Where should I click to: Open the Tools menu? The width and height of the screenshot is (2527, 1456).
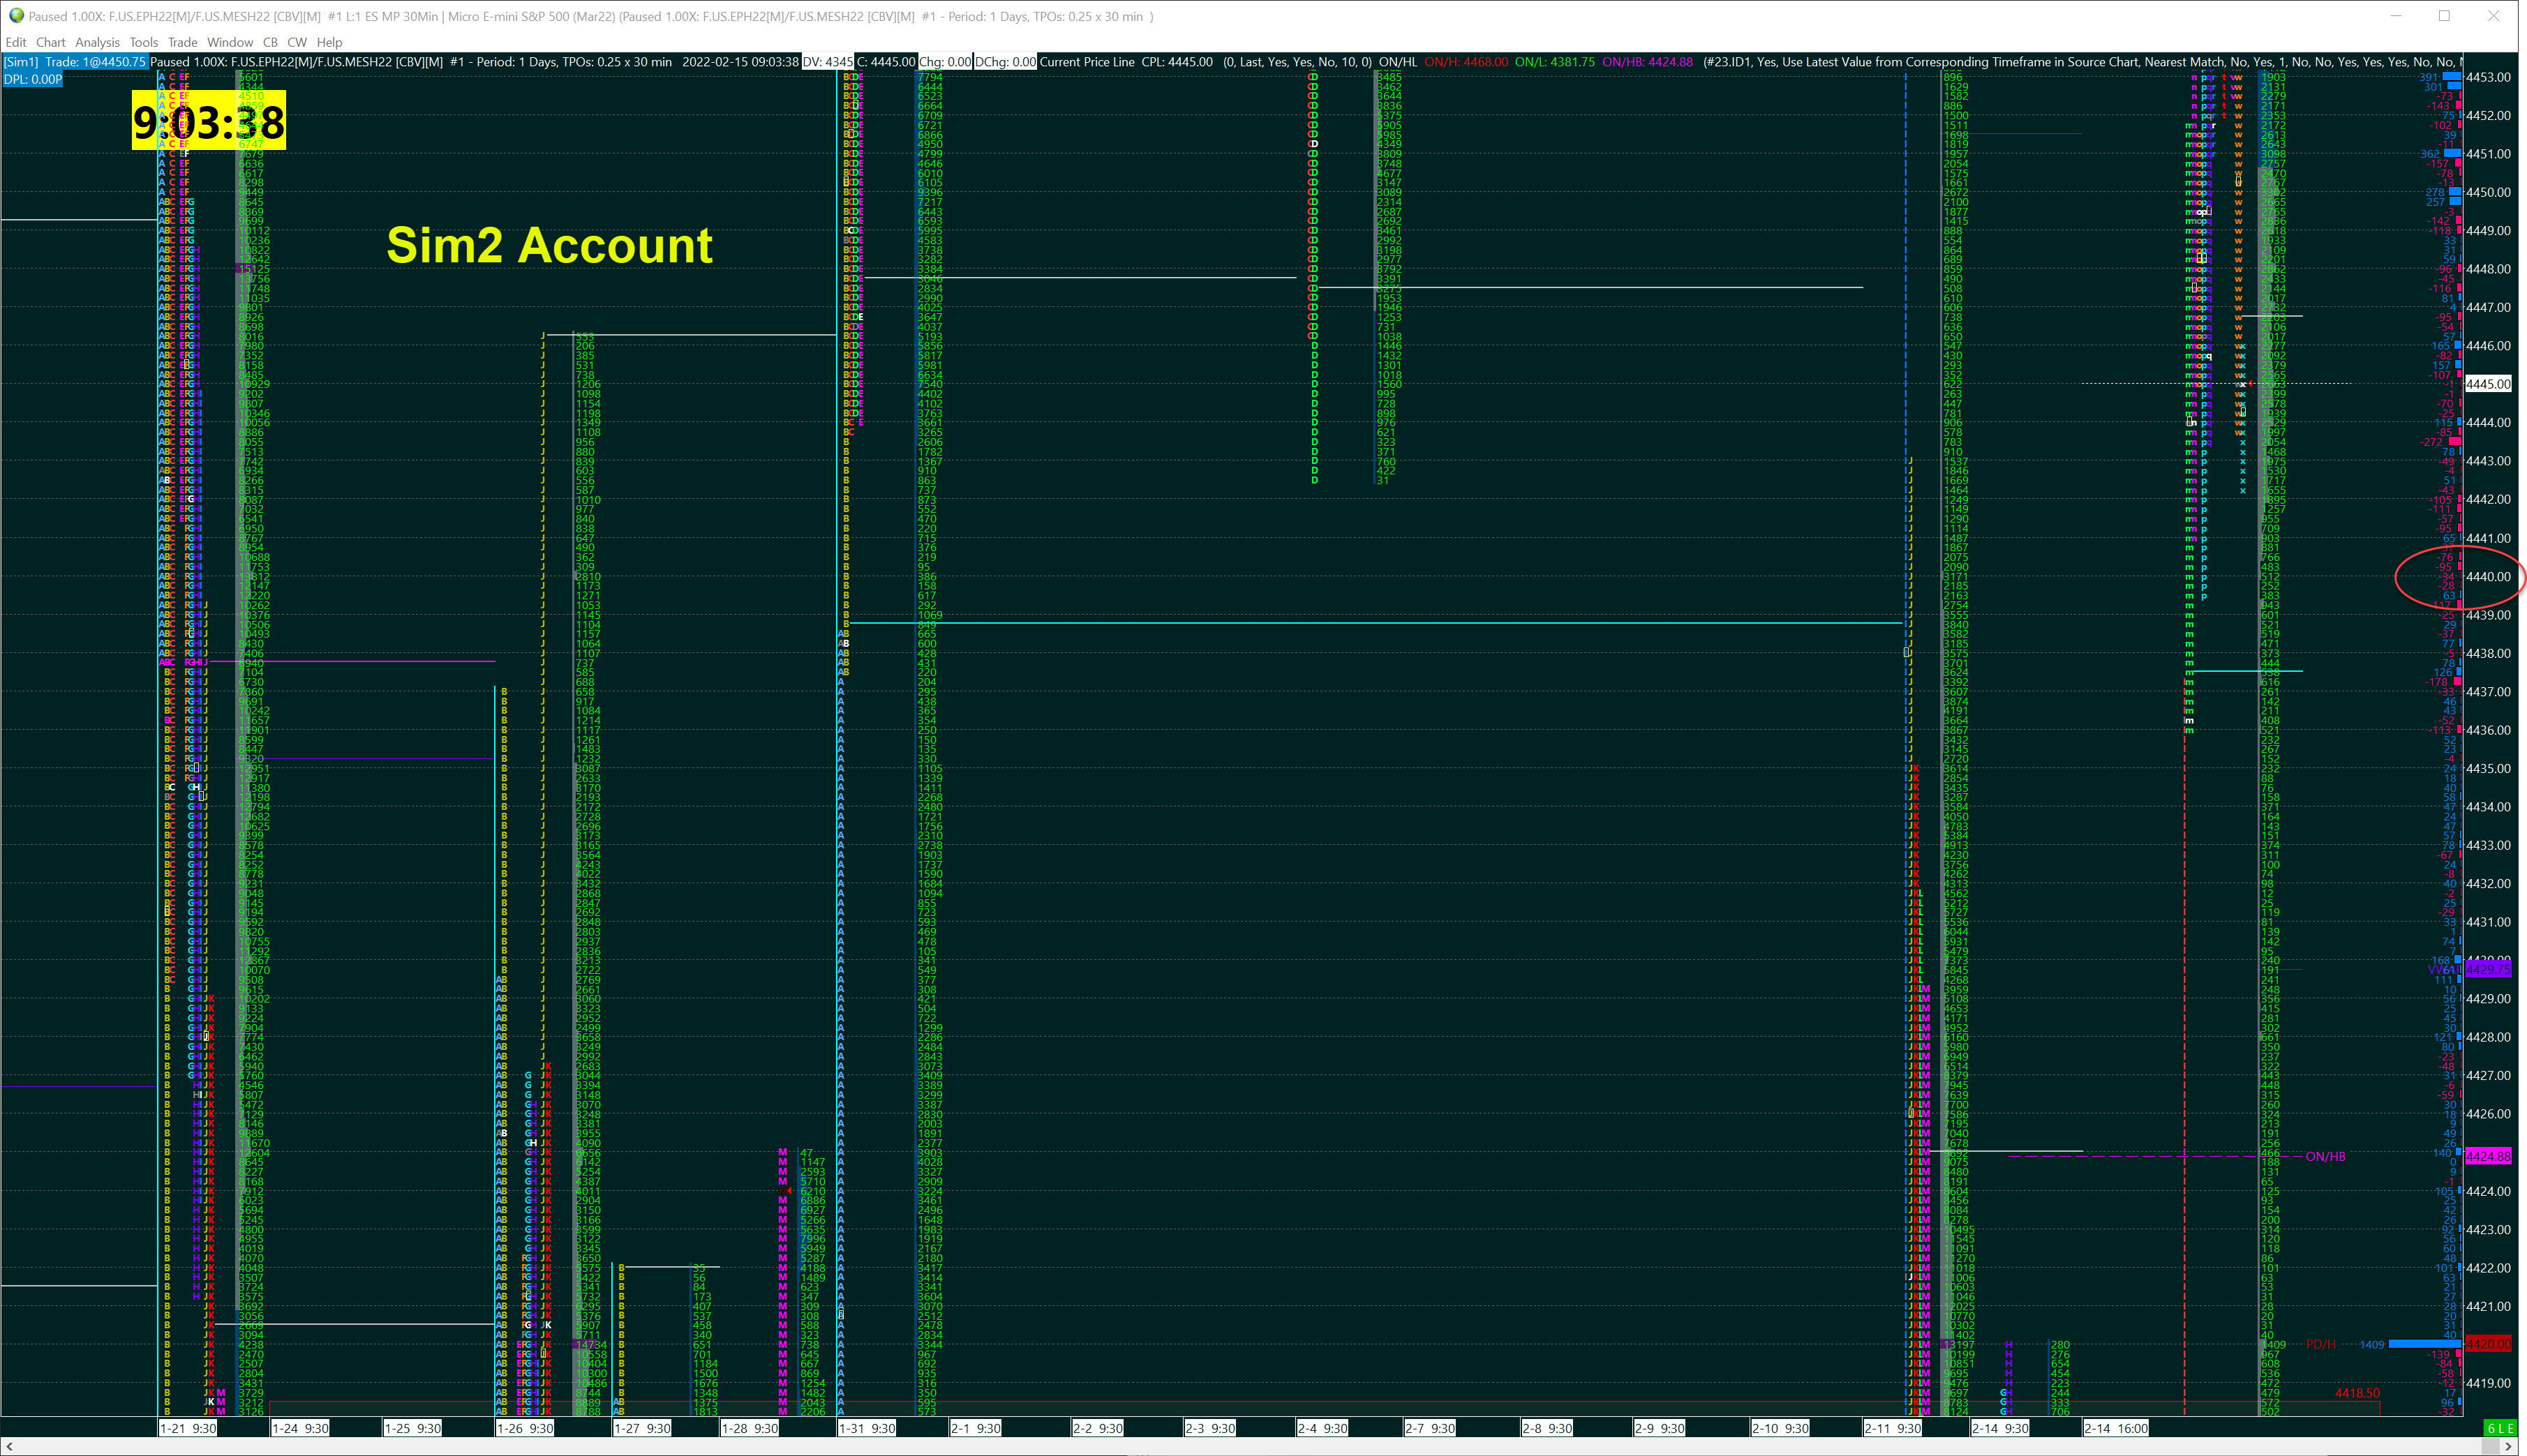tap(143, 42)
